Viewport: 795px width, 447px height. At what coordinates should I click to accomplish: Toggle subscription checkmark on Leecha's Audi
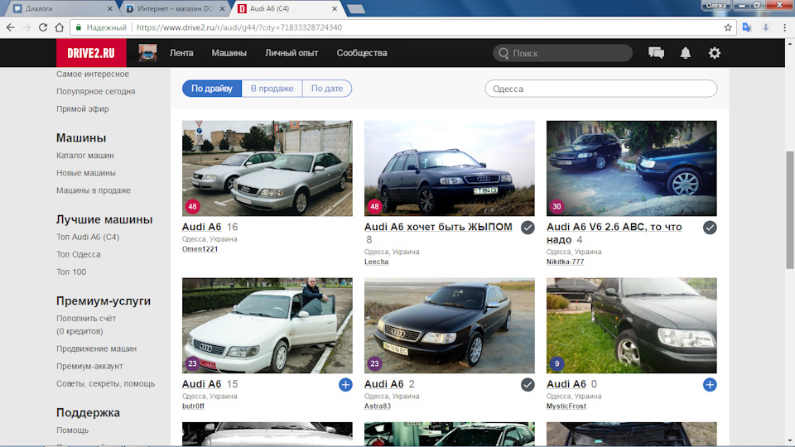coord(528,228)
